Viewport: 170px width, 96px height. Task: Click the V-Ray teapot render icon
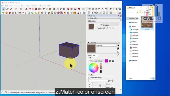tap(93, 13)
